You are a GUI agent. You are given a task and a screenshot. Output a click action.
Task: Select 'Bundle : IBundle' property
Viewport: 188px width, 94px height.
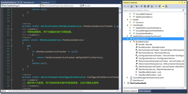[145, 45]
